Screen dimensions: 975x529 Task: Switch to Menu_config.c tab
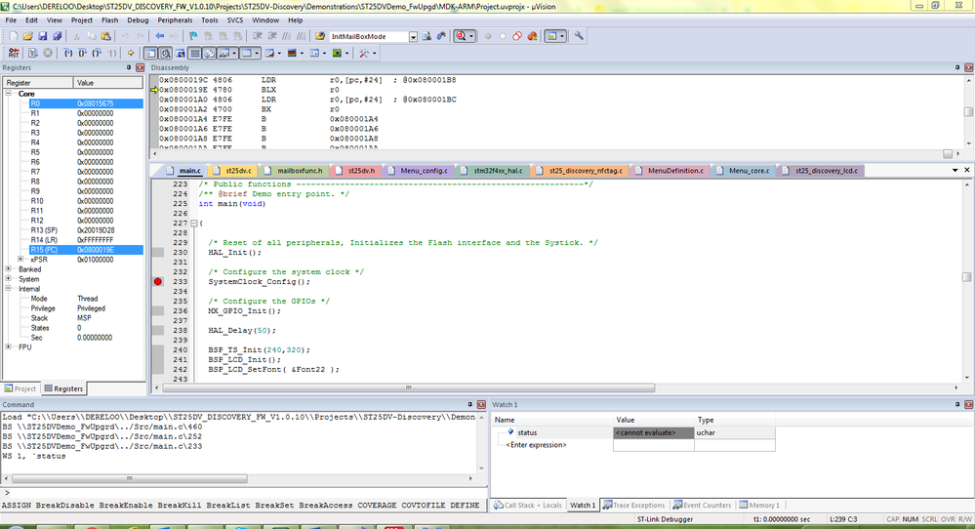pos(419,171)
